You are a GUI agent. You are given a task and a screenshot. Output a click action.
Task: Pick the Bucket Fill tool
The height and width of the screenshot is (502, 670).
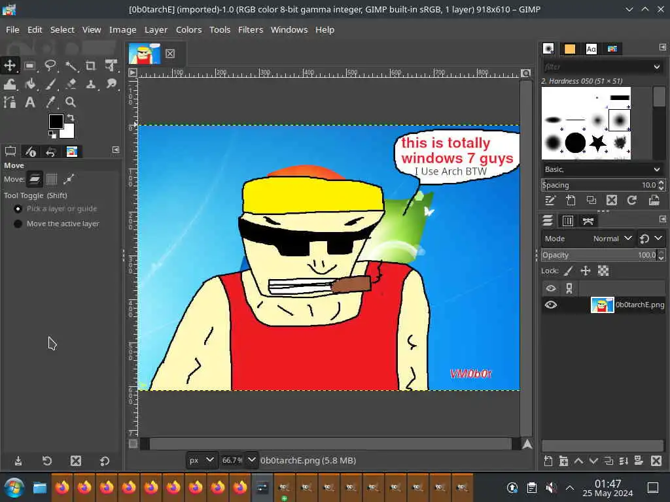[x=30, y=84]
